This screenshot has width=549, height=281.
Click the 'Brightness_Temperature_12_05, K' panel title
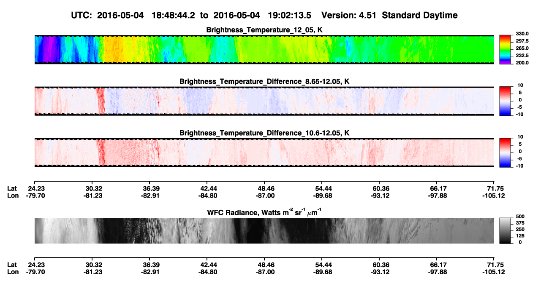pos(264,30)
